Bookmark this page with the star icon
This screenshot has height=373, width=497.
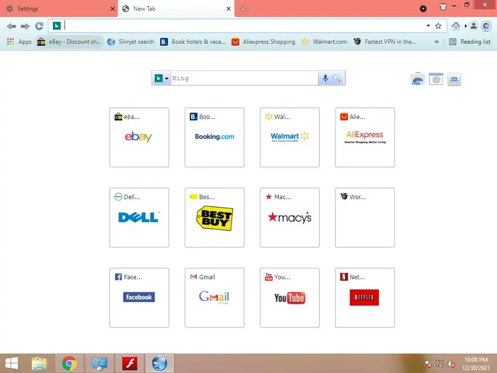pyautogui.click(x=438, y=26)
